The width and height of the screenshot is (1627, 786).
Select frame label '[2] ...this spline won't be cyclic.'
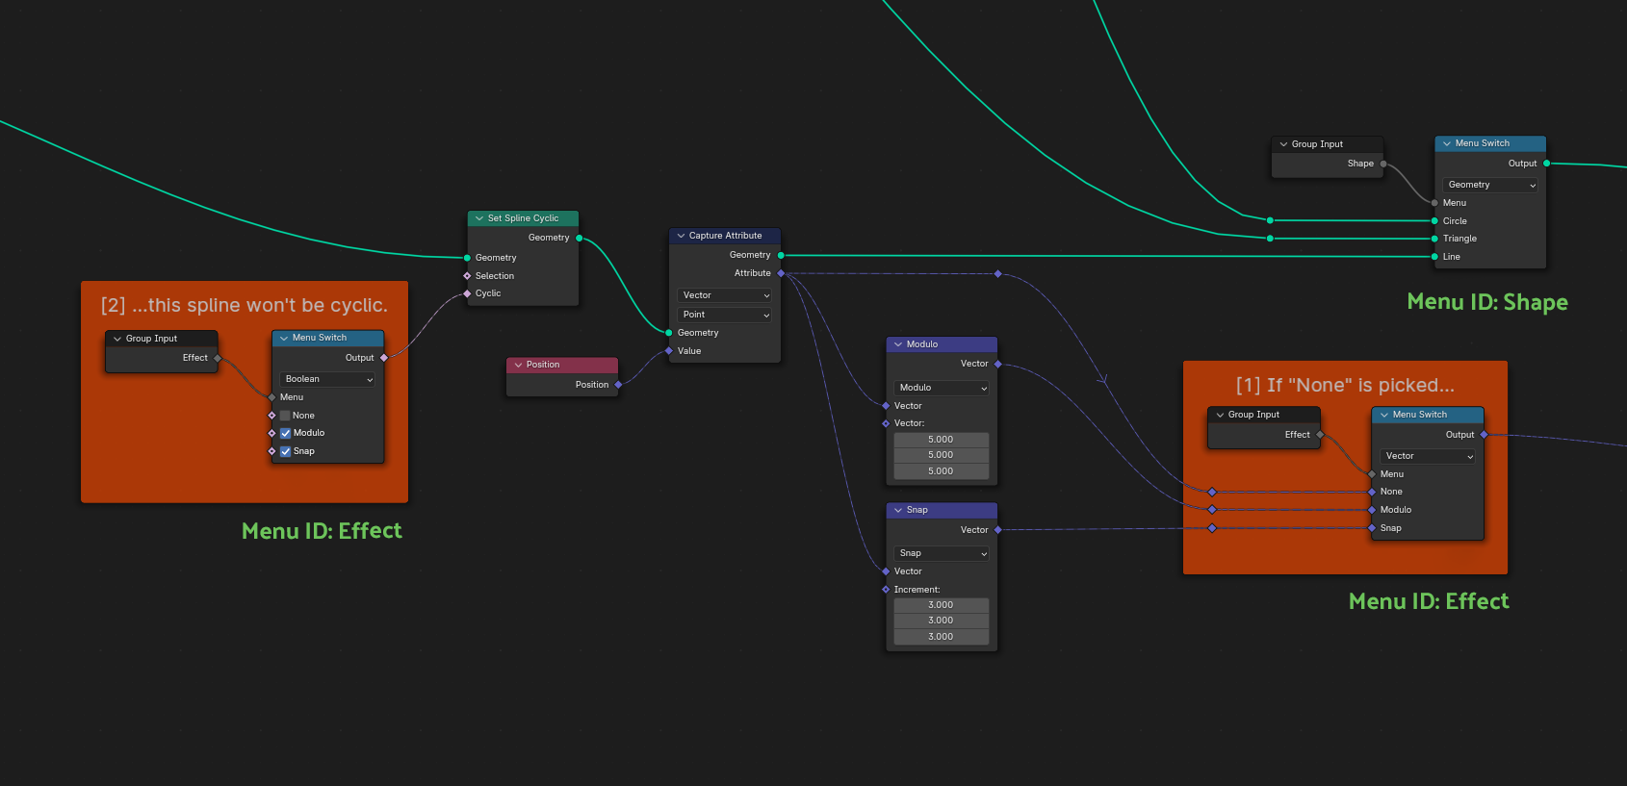[245, 305]
